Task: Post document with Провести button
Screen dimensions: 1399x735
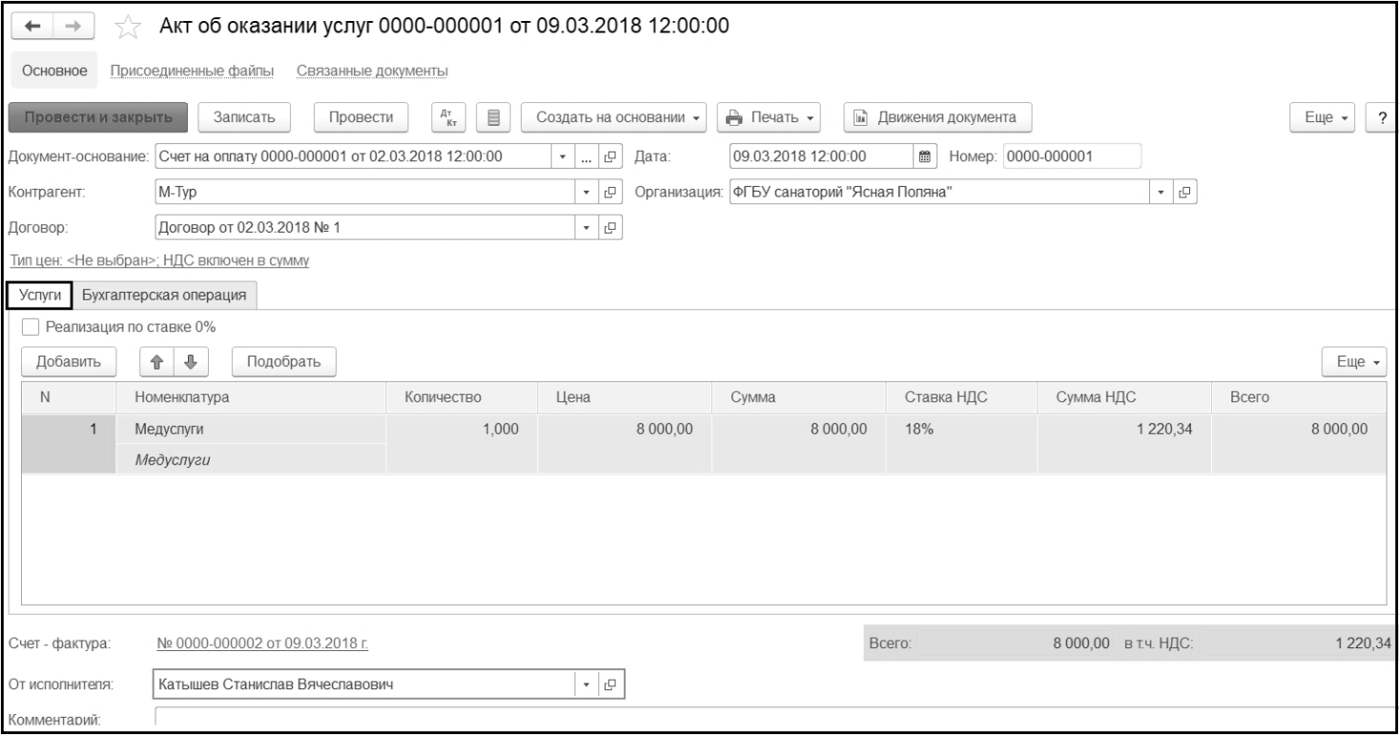Action: (x=361, y=117)
